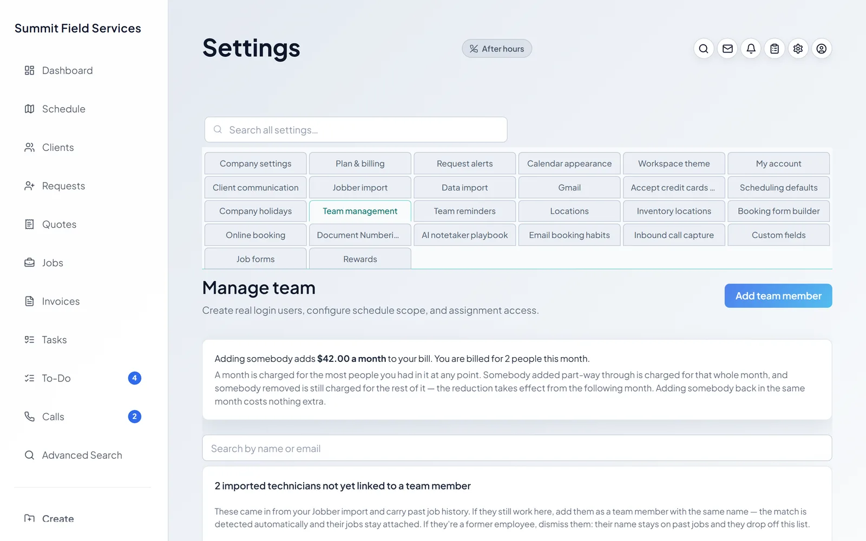Viewport: 866px width, 541px height.
Task: Open the Job forms tab
Action: [x=255, y=259]
